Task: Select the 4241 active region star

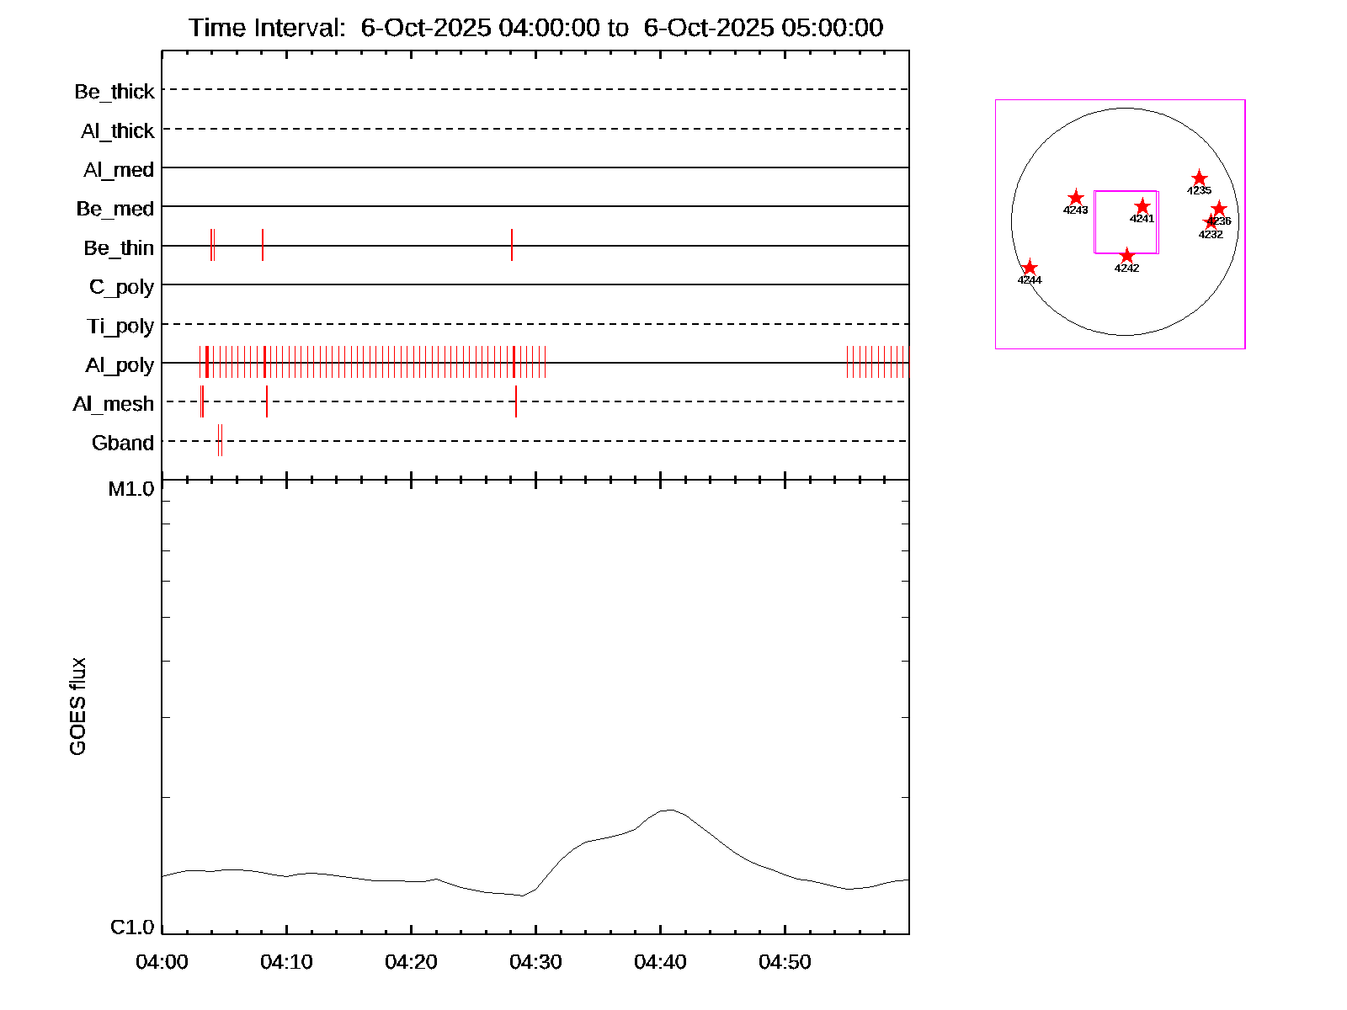Action: pyautogui.click(x=1142, y=206)
